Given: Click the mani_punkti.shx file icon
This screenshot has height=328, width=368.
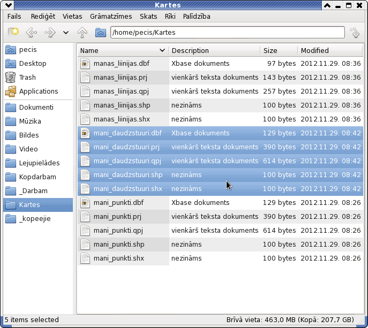Looking at the screenshot, I should pos(85,258).
